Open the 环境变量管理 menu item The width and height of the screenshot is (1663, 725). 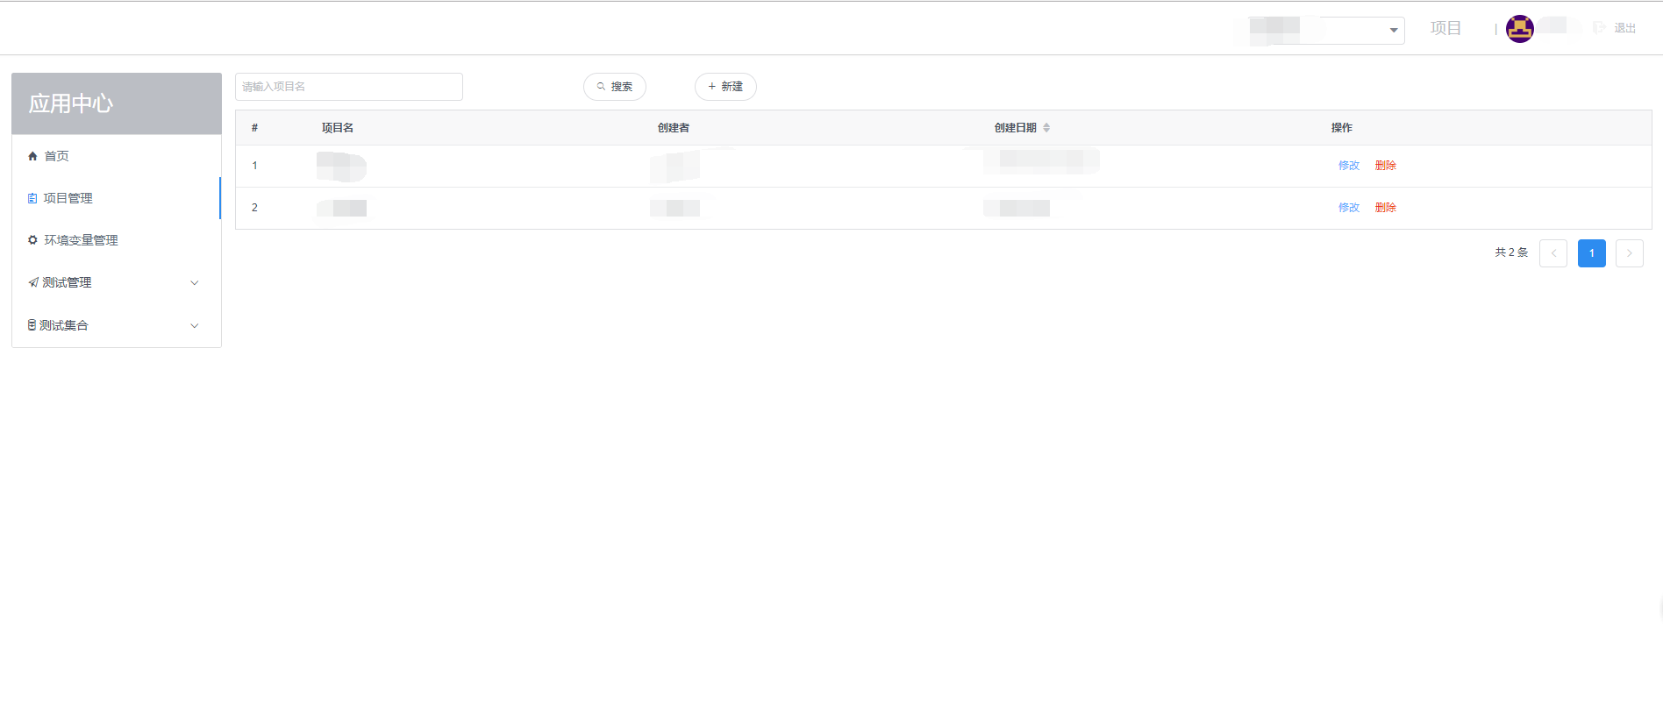[x=116, y=240]
